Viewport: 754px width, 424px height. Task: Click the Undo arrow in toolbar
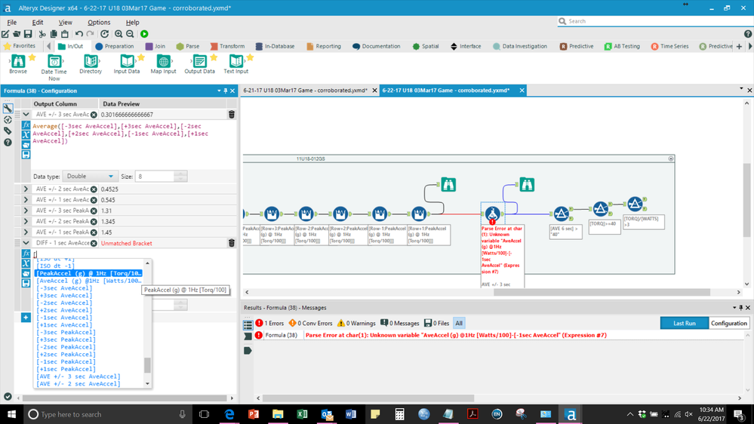(x=78, y=34)
